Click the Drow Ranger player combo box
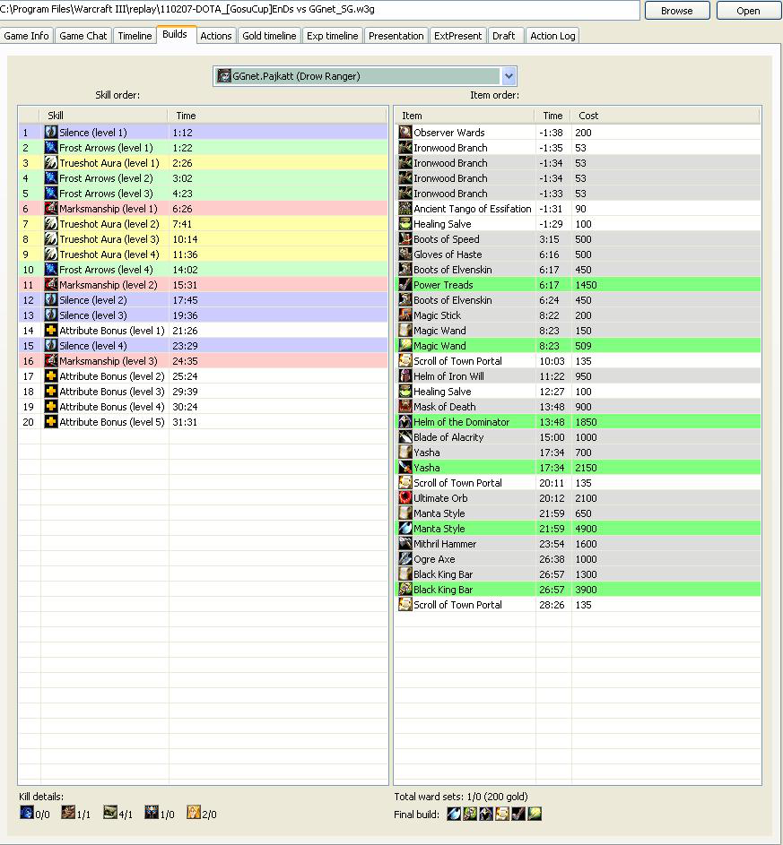This screenshot has height=845, width=783. coord(359,76)
